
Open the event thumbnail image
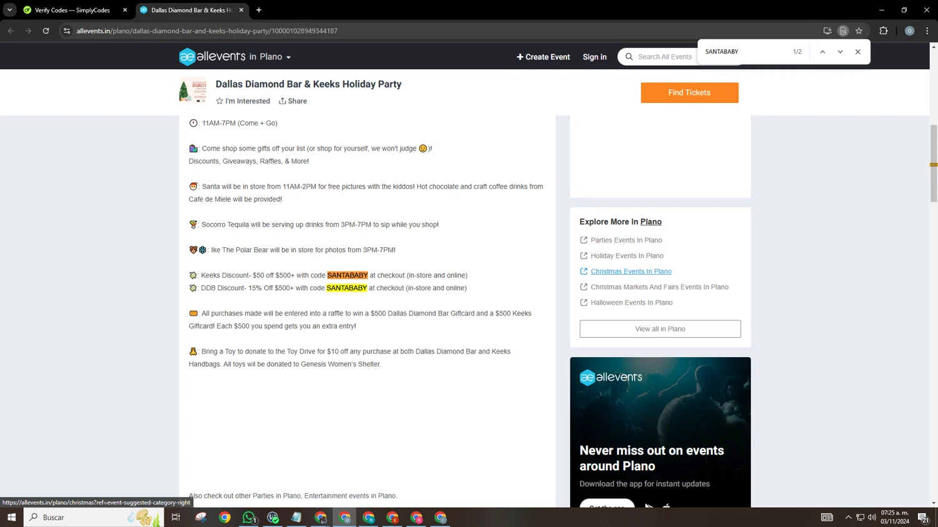coord(193,90)
